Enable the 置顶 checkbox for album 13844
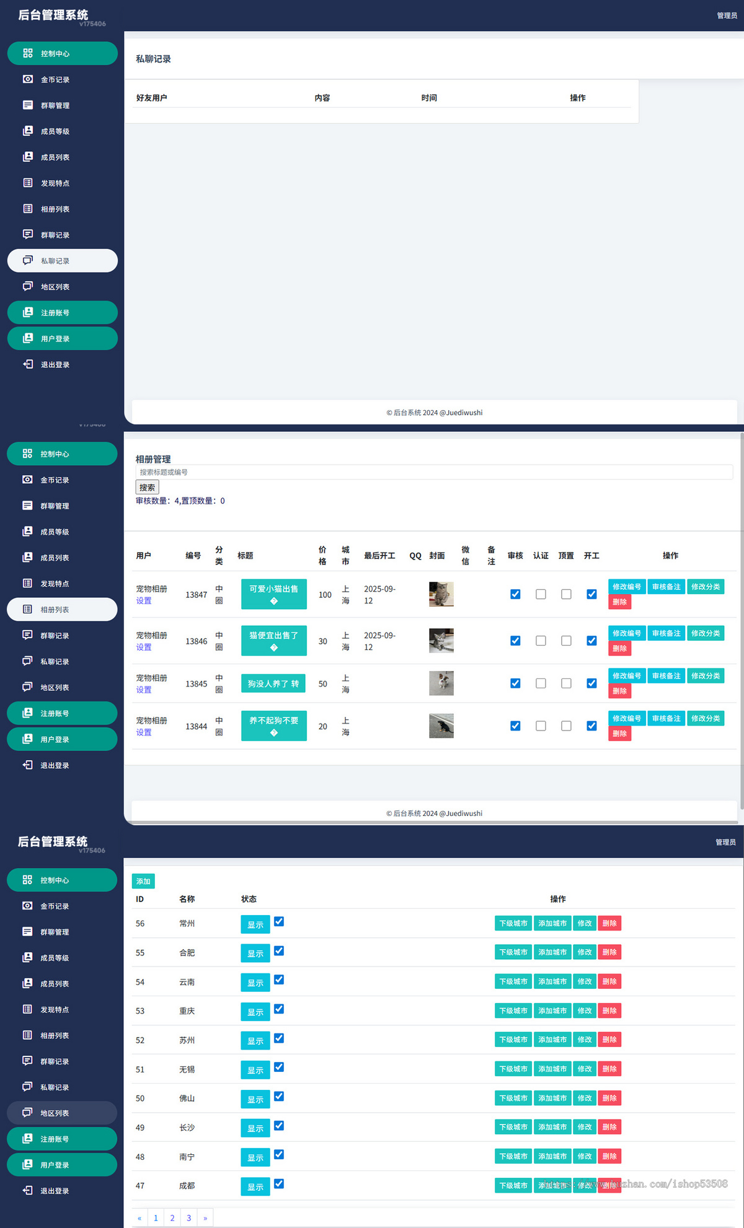This screenshot has height=1228, width=744. pyautogui.click(x=566, y=726)
